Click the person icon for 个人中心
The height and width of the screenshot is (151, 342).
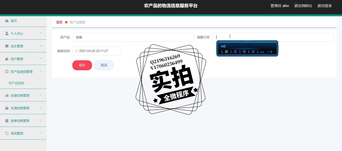point(7,33)
